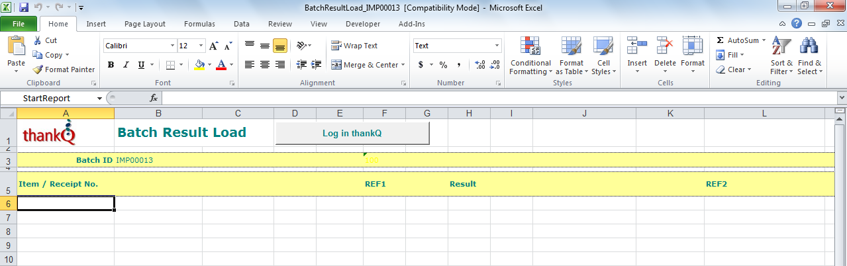
Task: Toggle Center text alignment
Action: pos(264,65)
